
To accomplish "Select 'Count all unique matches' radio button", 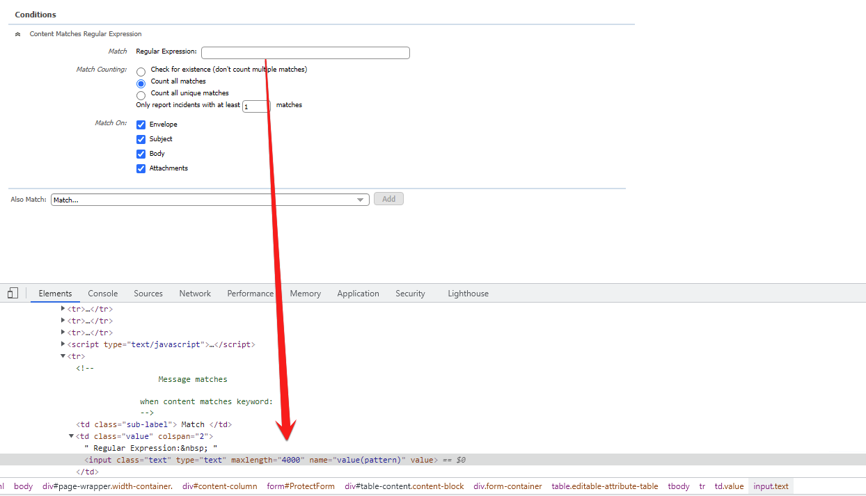I will pyautogui.click(x=141, y=95).
